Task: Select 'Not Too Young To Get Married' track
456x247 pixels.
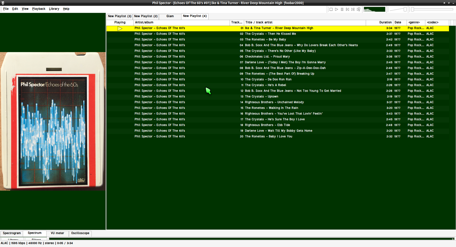Action: pos(278,91)
